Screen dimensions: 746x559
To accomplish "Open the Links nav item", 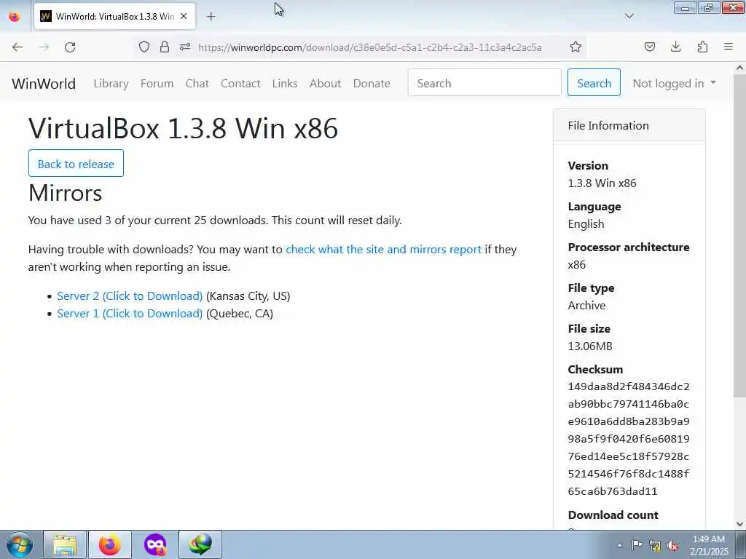I will (285, 83).
